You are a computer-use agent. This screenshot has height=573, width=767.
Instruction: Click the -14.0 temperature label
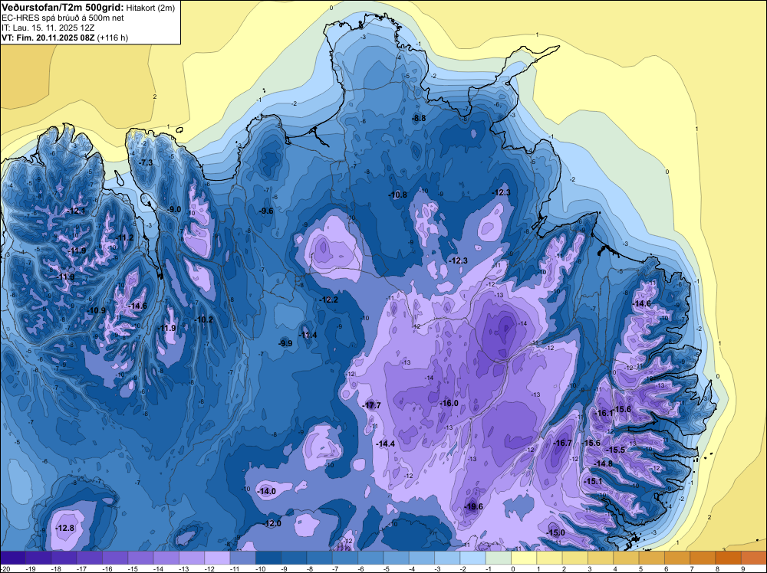267,492
